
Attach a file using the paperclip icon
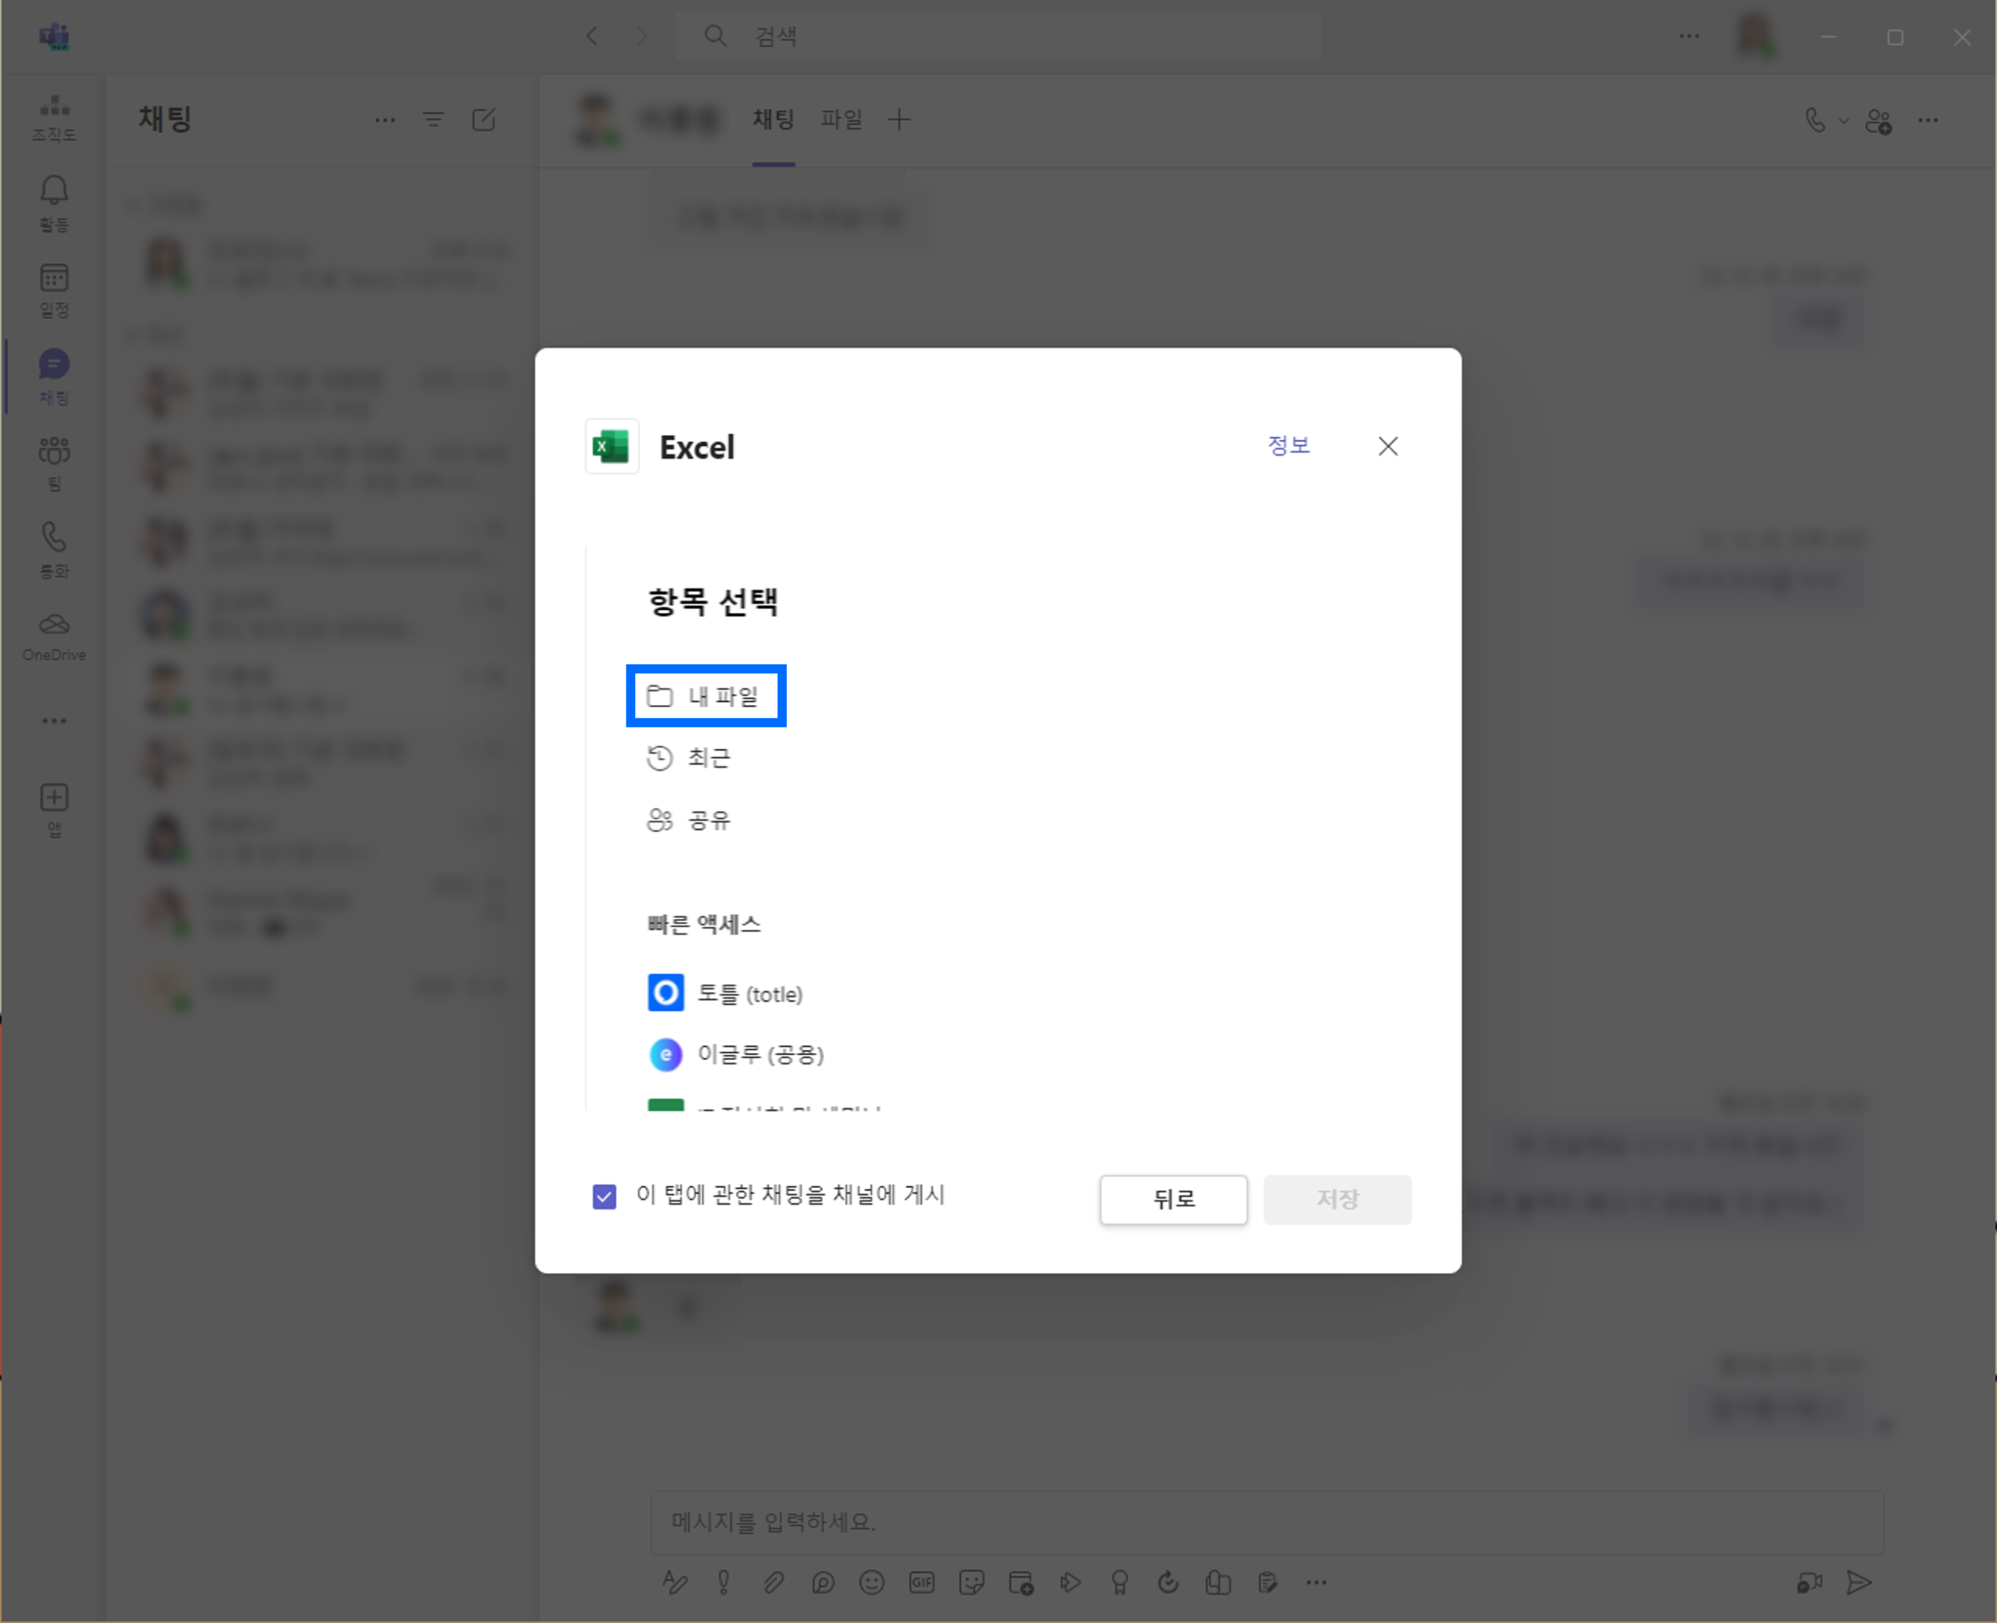[x=774, y=1582]
